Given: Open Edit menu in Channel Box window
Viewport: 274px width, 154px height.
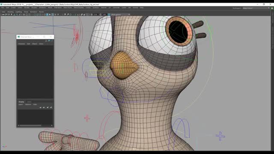Looking at the screenshot, I should 29,44.
